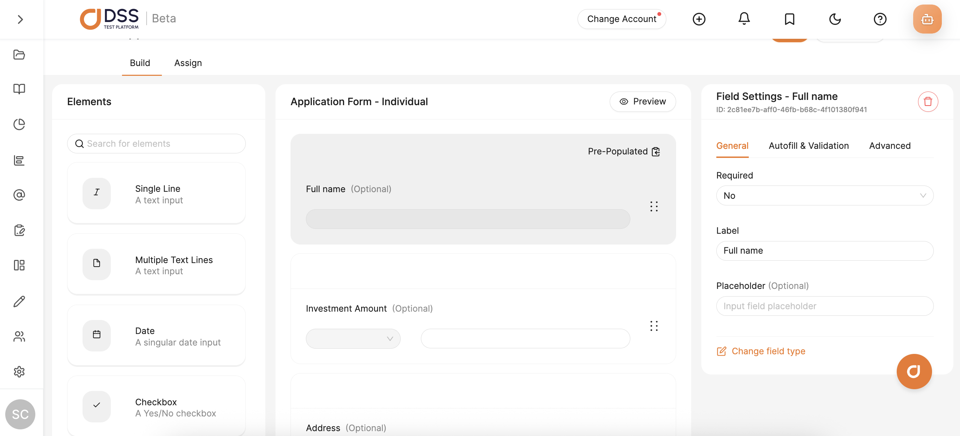Select the Checkbox element card
Screen dimensions: 960x436
coord(157,407)
